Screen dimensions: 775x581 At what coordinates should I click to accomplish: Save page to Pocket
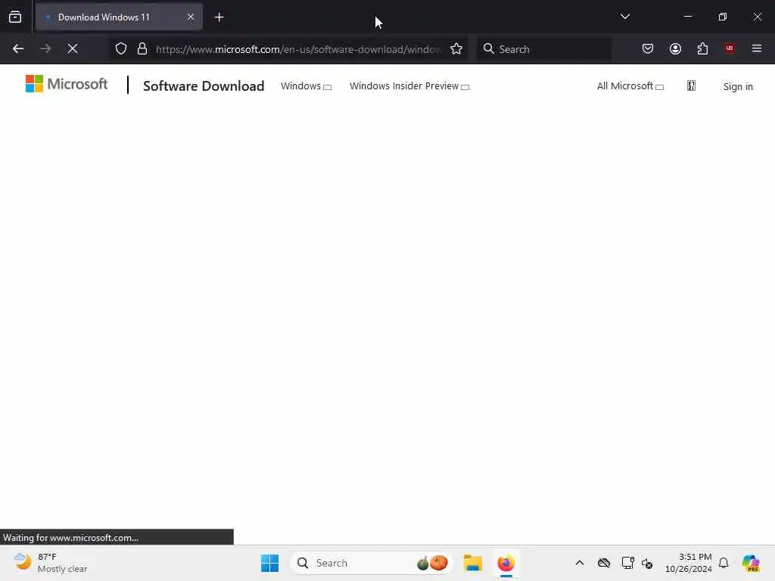tap(648, 48)
